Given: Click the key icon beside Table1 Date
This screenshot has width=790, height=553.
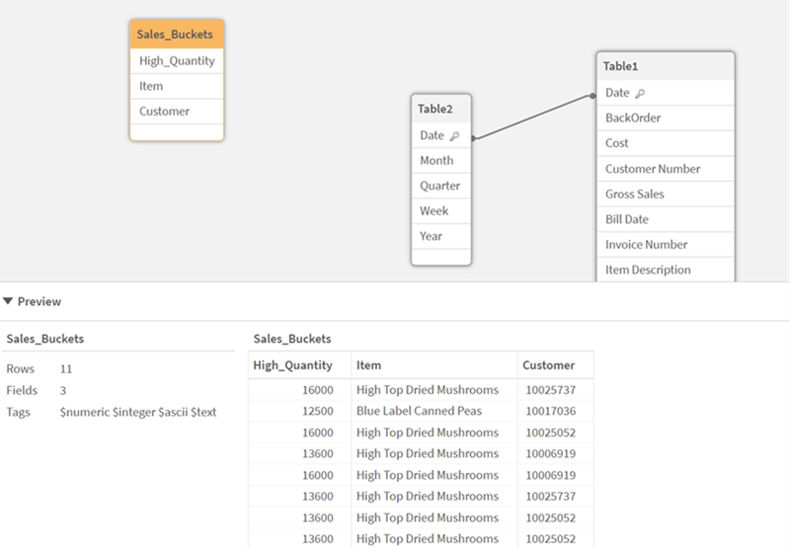Looking at the screenshot, I should coord(640,93).
